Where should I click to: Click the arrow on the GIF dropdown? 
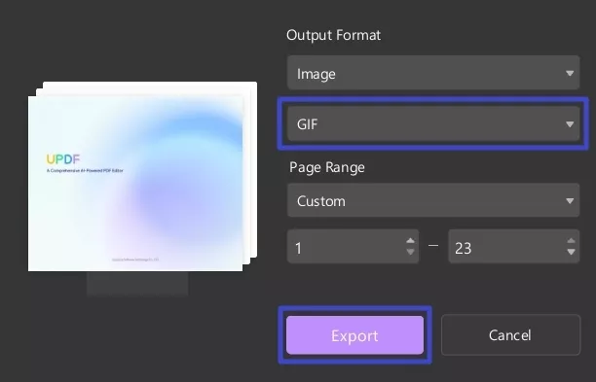click(x=570, y=124)
